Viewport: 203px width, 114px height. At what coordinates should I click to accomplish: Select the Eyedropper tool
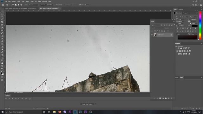[x=2, y=28]
